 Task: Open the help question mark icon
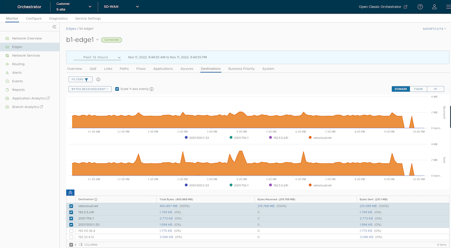[420, 7]
